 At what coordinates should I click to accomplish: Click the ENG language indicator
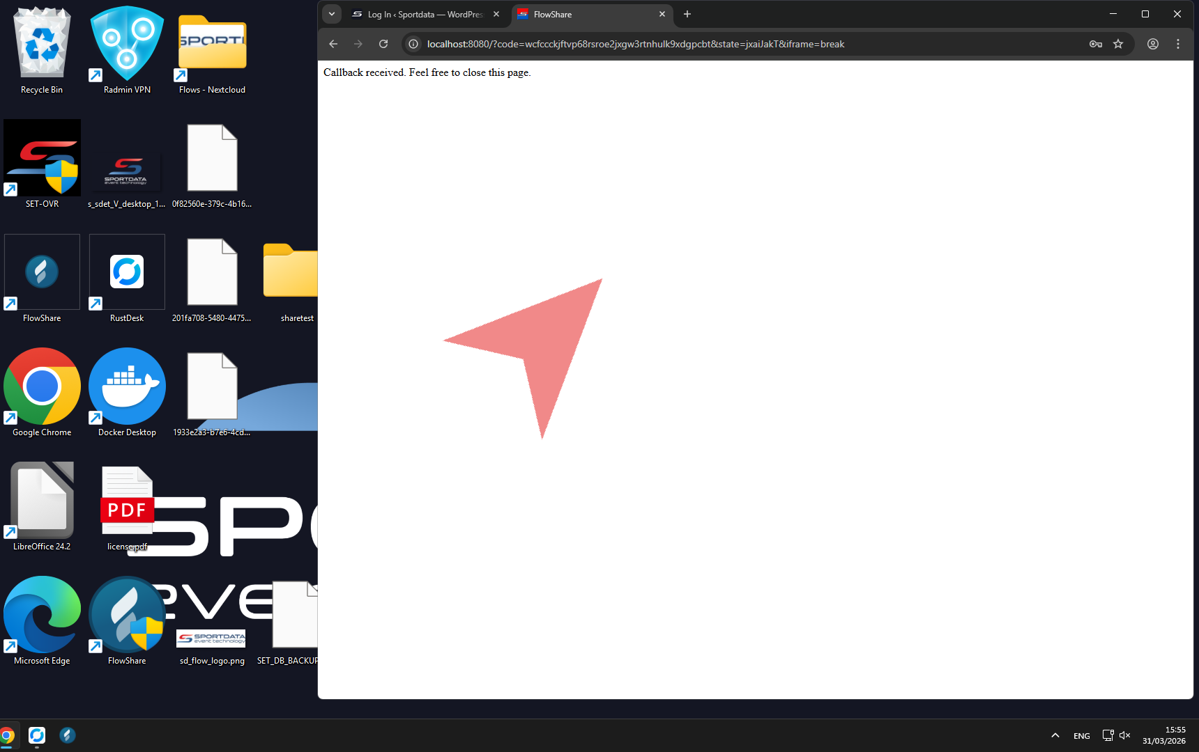[1081, 736]
